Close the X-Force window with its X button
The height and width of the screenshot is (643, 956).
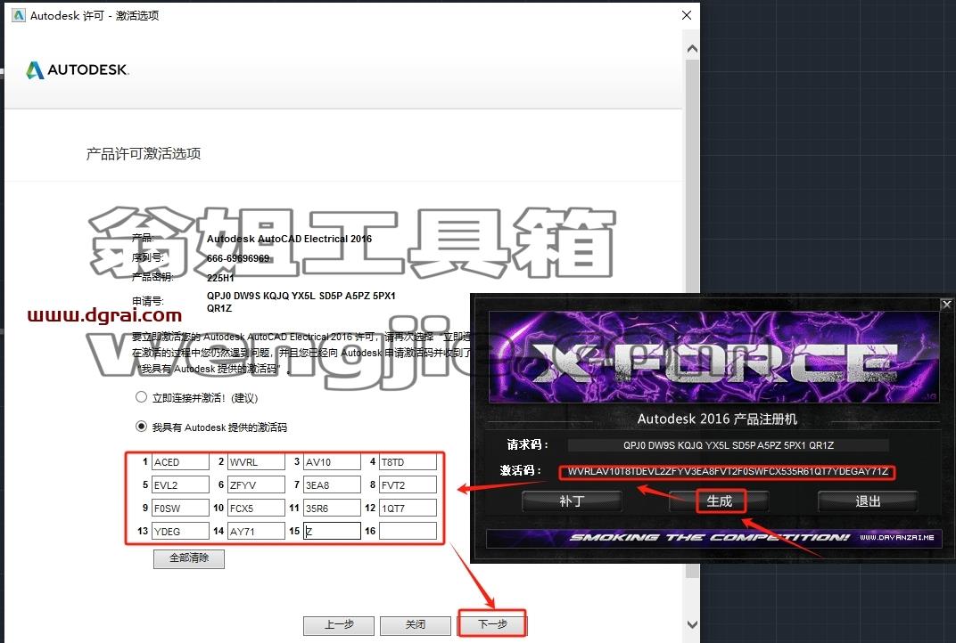coord(946,304)
